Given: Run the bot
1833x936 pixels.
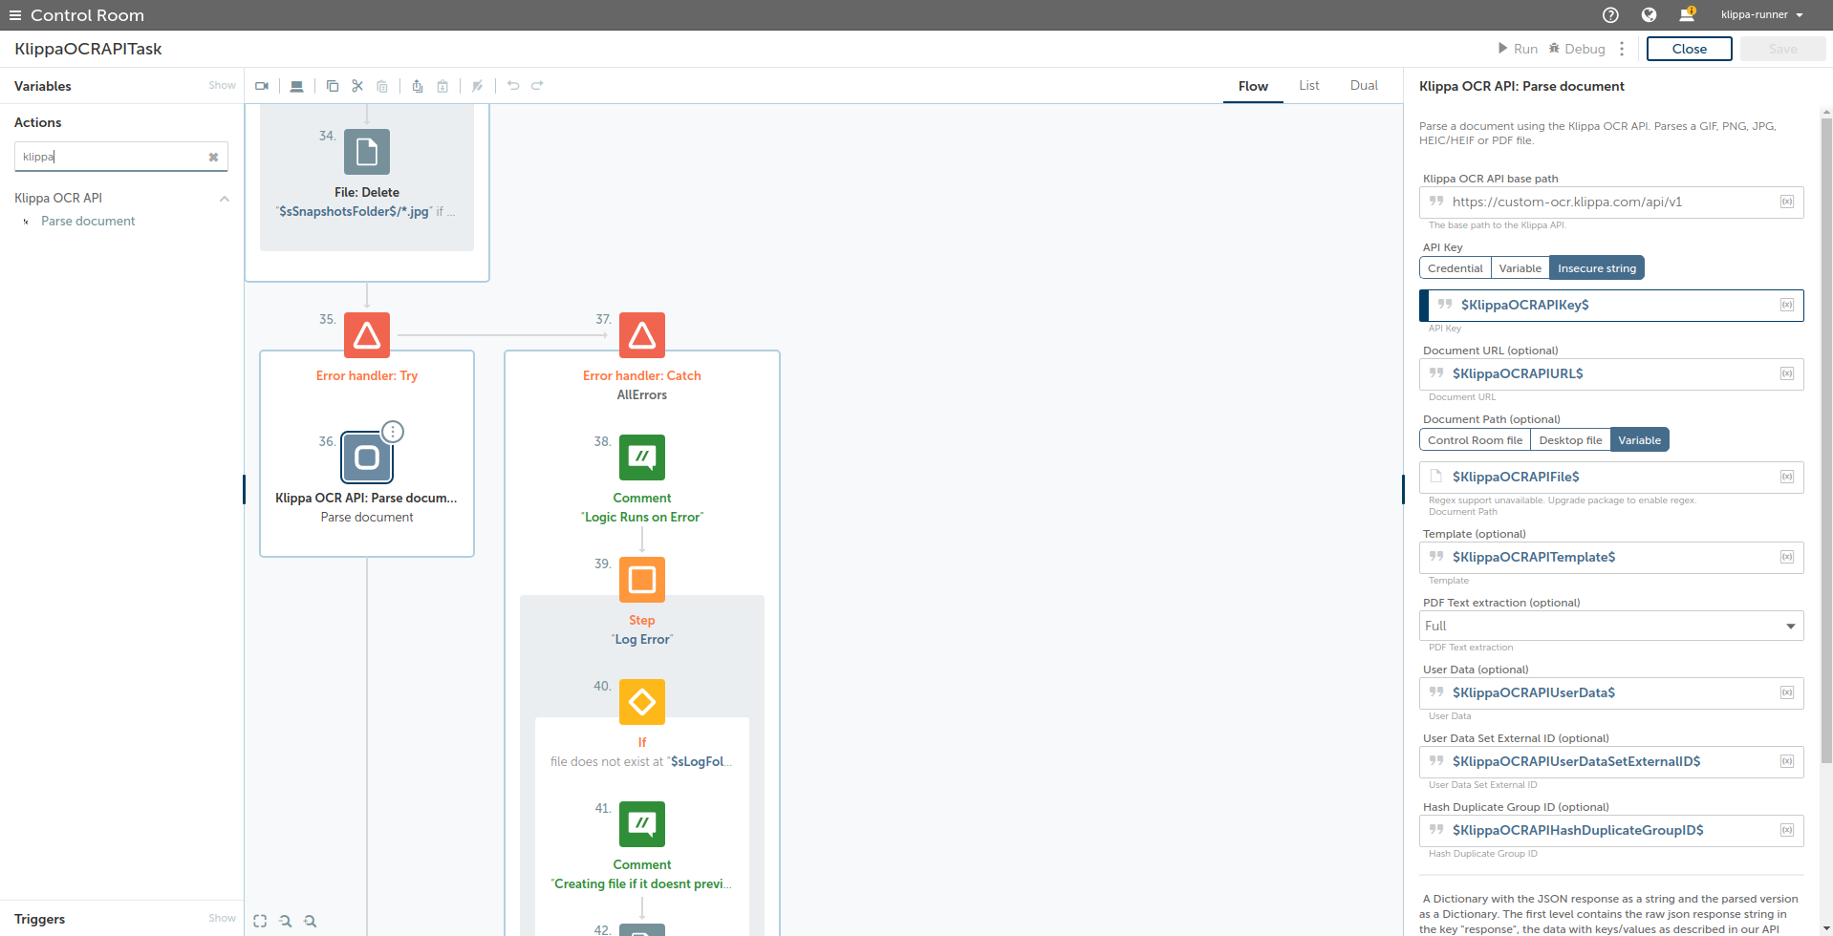Looking at the screenshot, I should click(1518, 49).
